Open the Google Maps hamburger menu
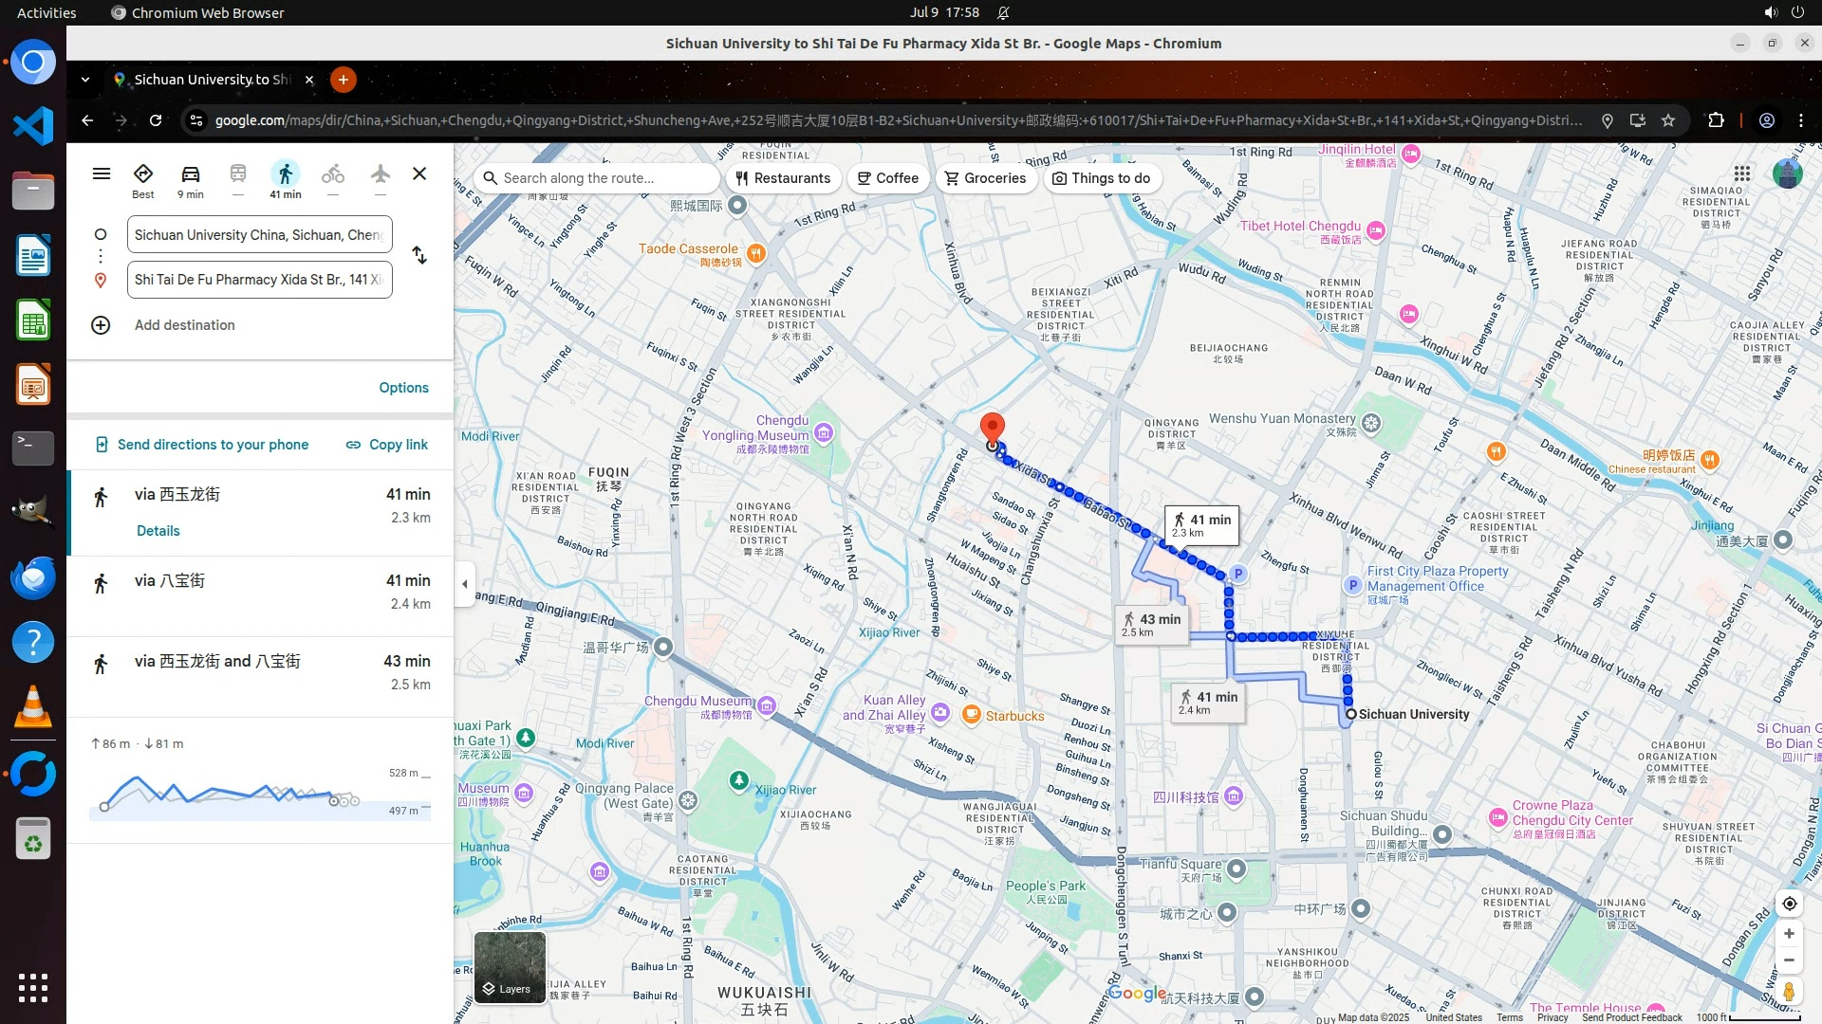 (102, 174)
